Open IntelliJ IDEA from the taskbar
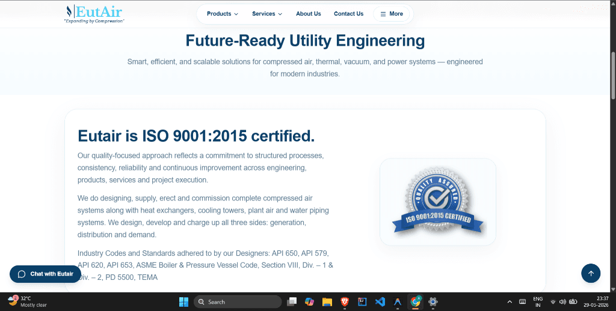Viewport: 616px width, 311px height. click(x=362, y=301)
